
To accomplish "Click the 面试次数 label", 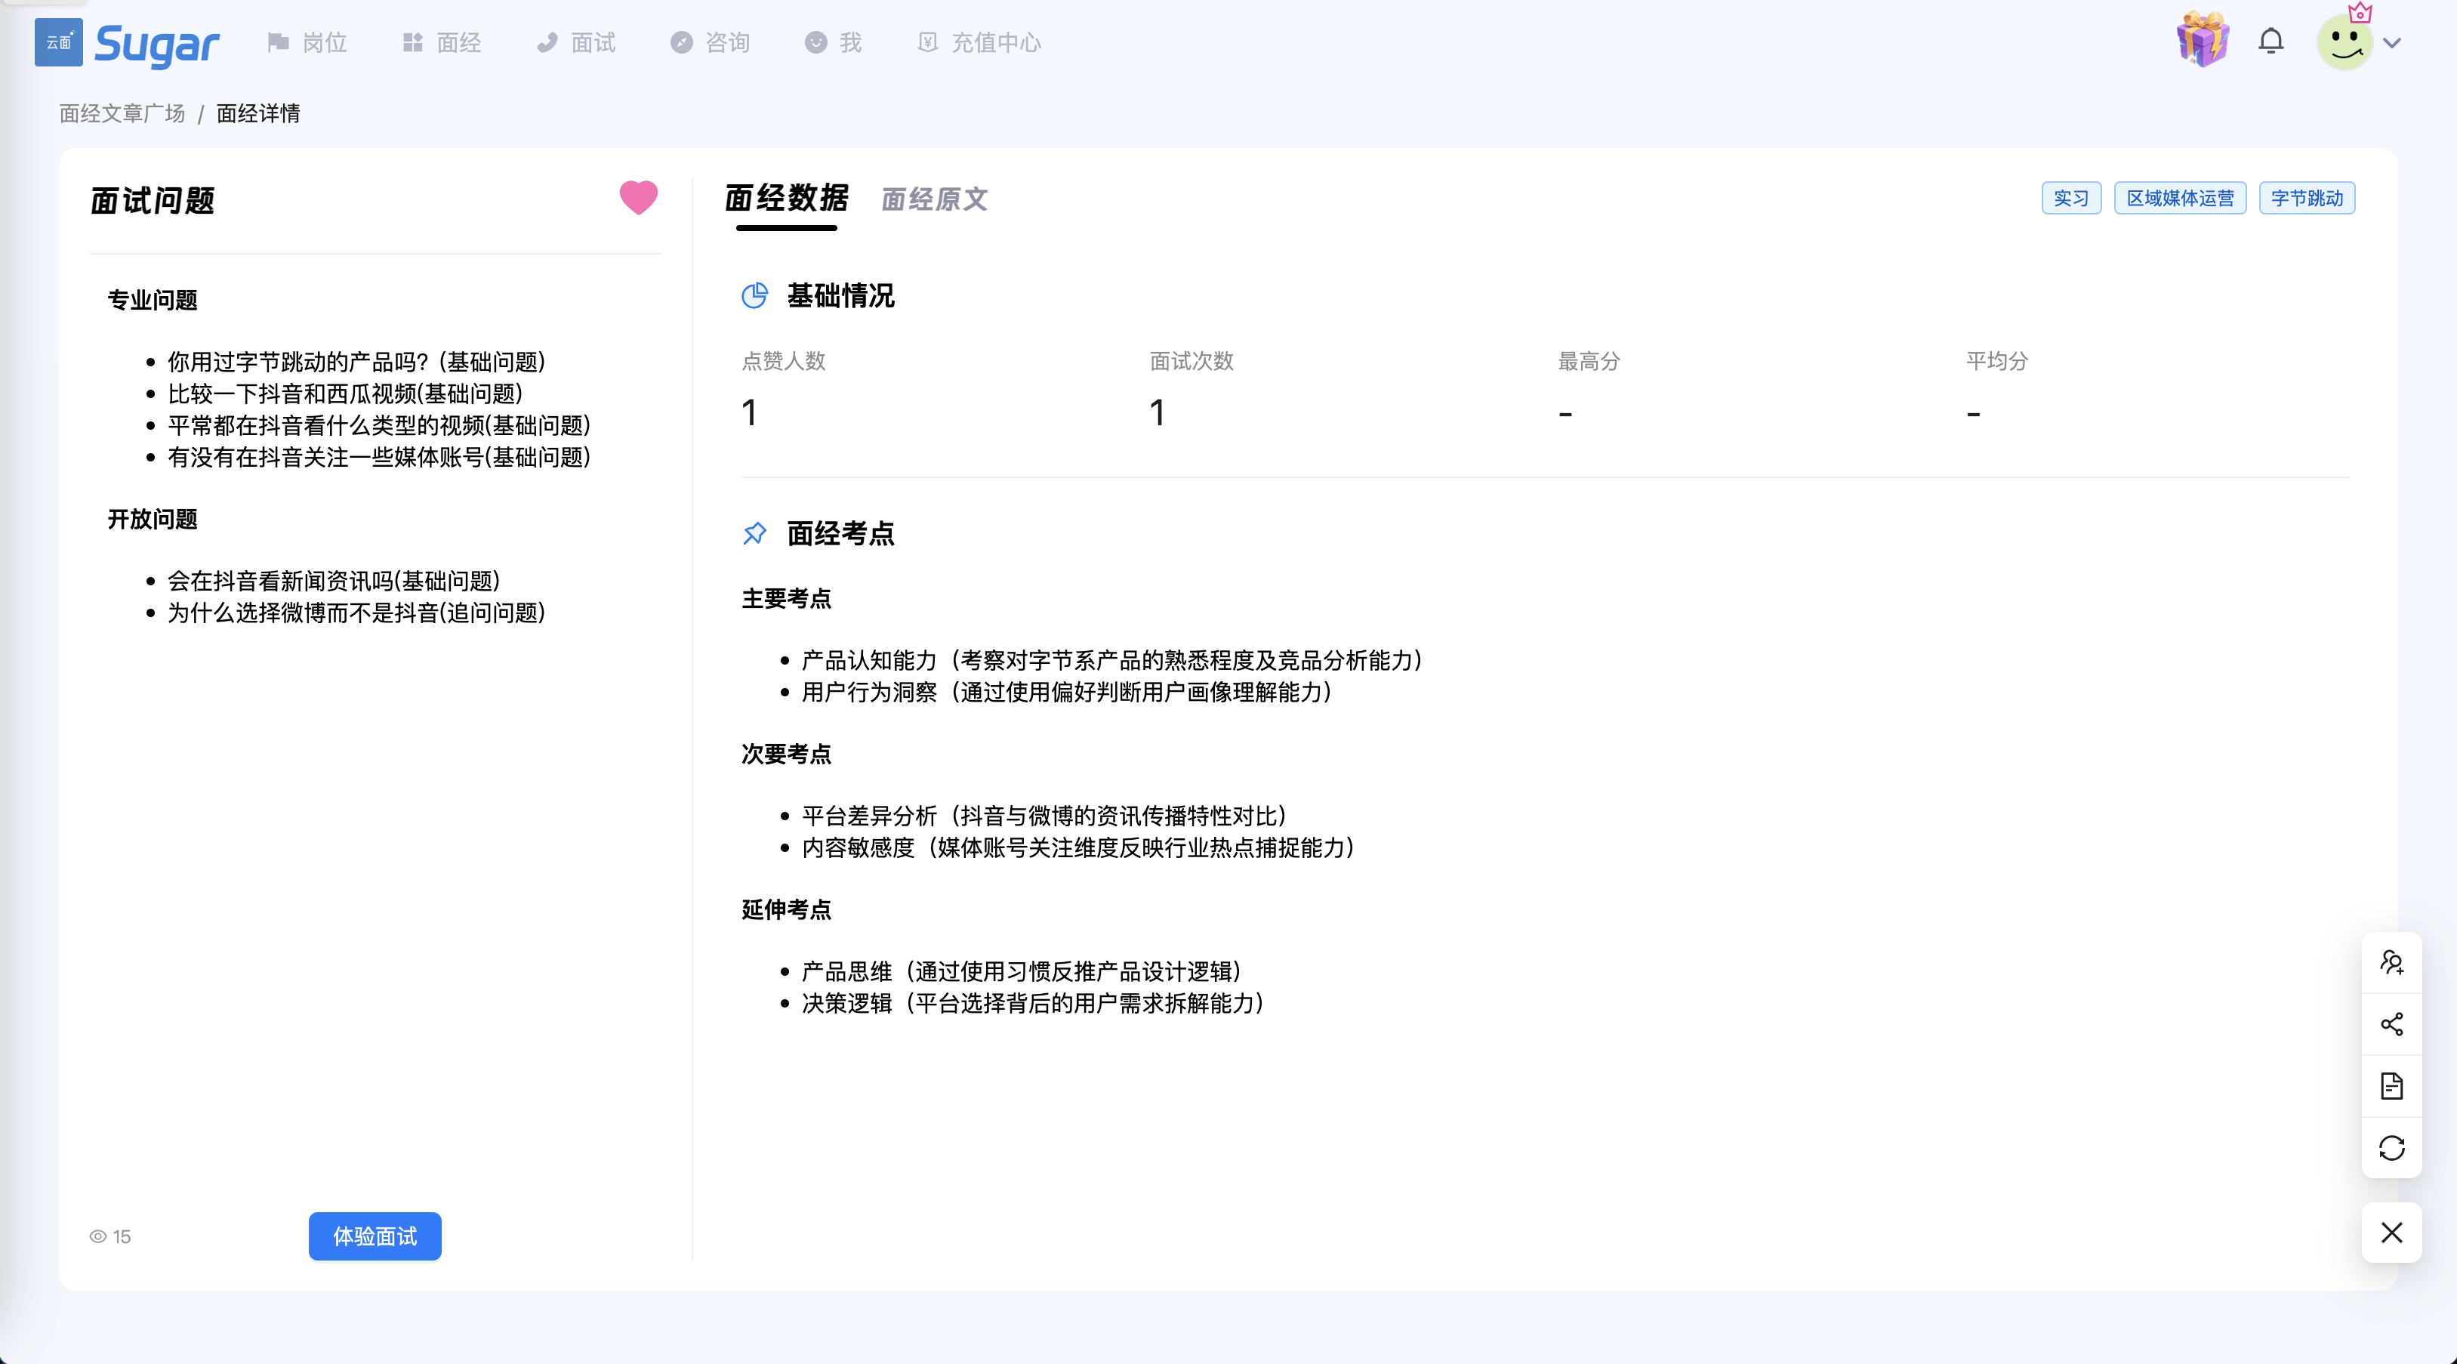I will click(x=1192, y=360).
